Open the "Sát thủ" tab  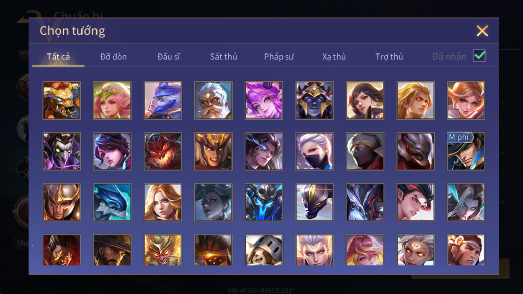223,57
